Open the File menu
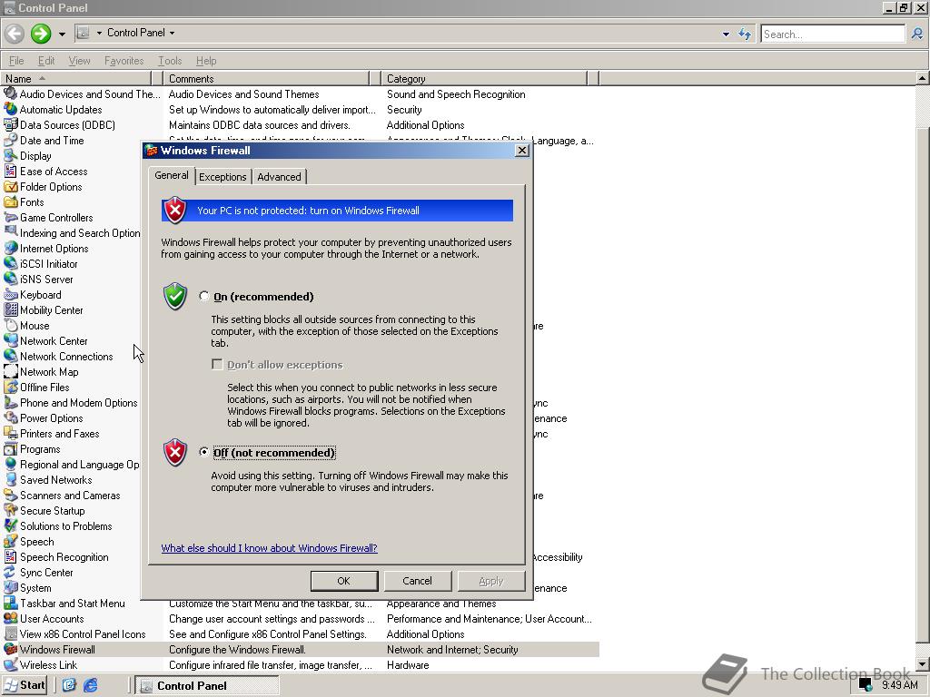Viewport: 930px width, 697px height. 16,61
